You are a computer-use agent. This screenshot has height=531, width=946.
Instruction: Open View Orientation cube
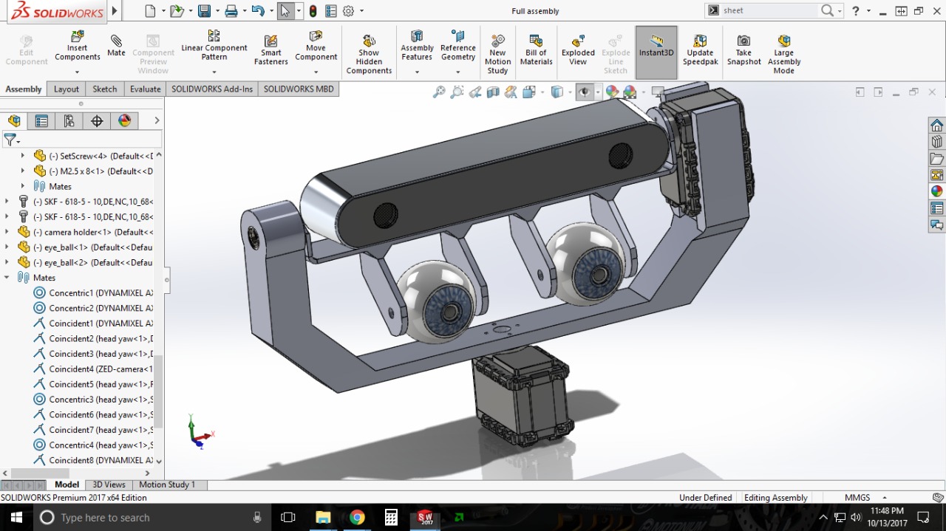[x=529, y=92]
